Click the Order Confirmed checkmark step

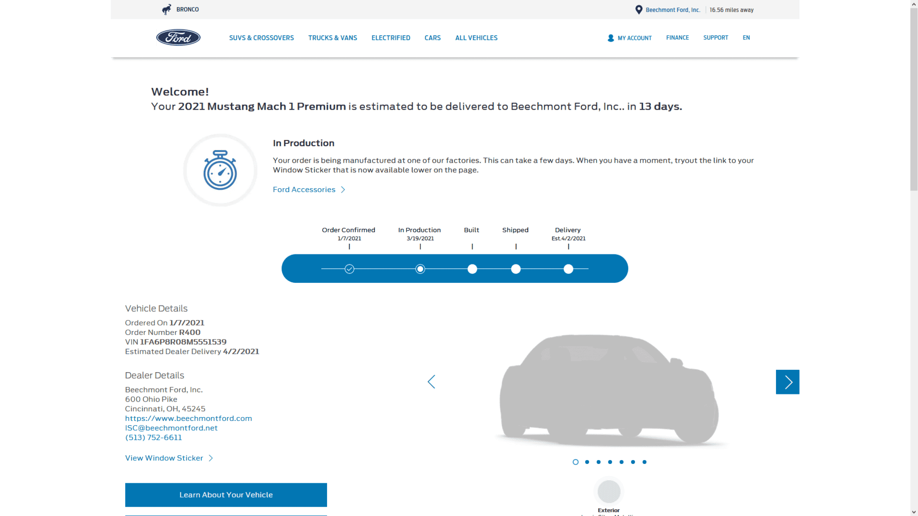(349, 269)
